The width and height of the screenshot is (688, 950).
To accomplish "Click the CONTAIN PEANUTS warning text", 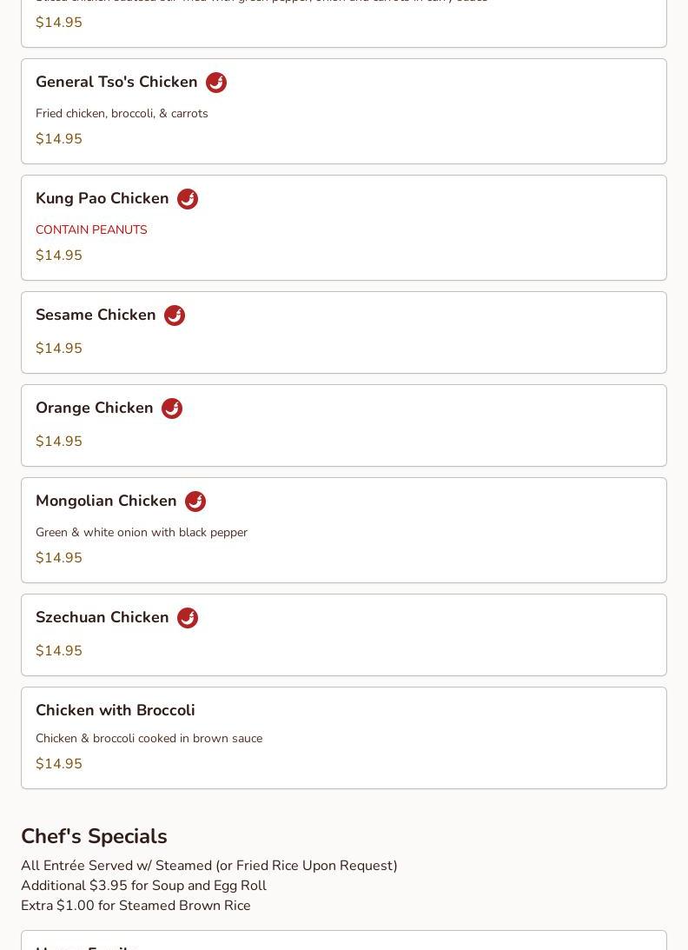I will 91,229.
